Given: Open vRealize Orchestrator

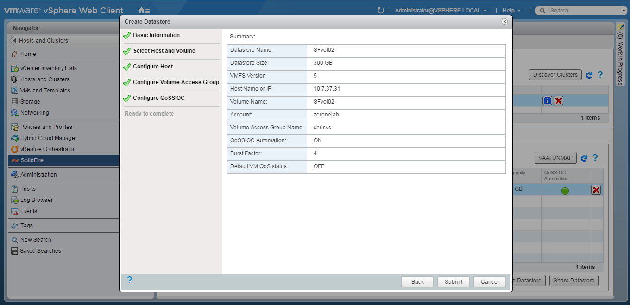Looking at the screenshot, I should coord(47,149).
